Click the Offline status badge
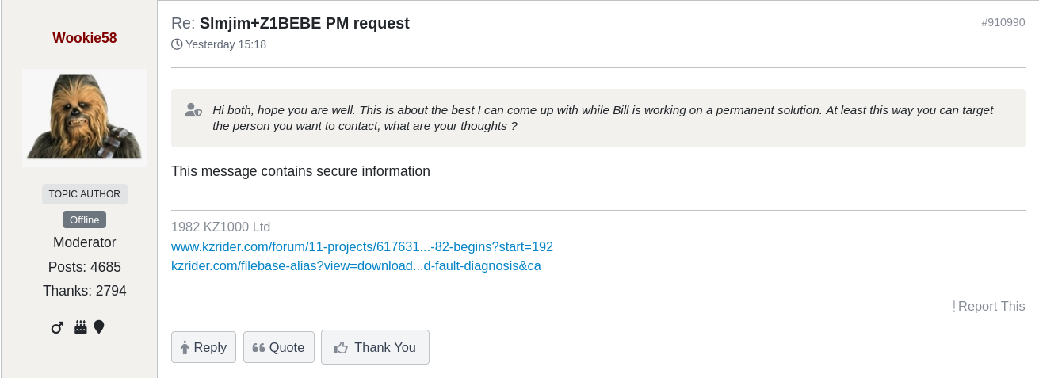 click(x=84, y=220)
